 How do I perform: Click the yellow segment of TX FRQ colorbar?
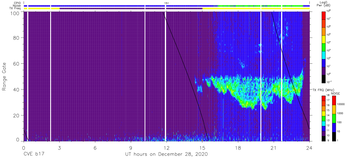pyautogui.click(x=324, y=113)
